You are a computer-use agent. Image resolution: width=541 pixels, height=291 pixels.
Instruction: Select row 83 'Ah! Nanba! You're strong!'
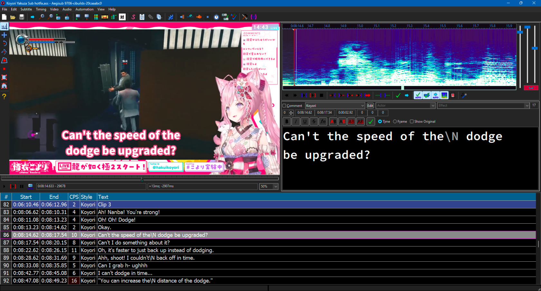268,212
